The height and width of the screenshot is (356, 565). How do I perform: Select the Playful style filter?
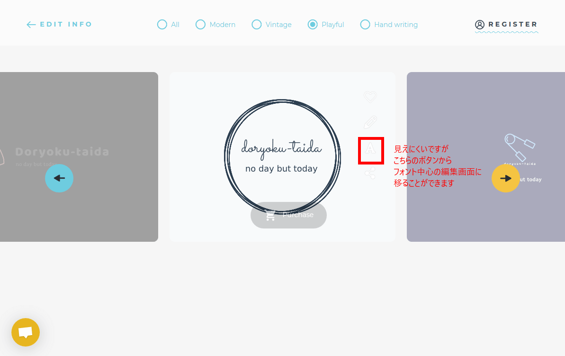click(313, 25)
